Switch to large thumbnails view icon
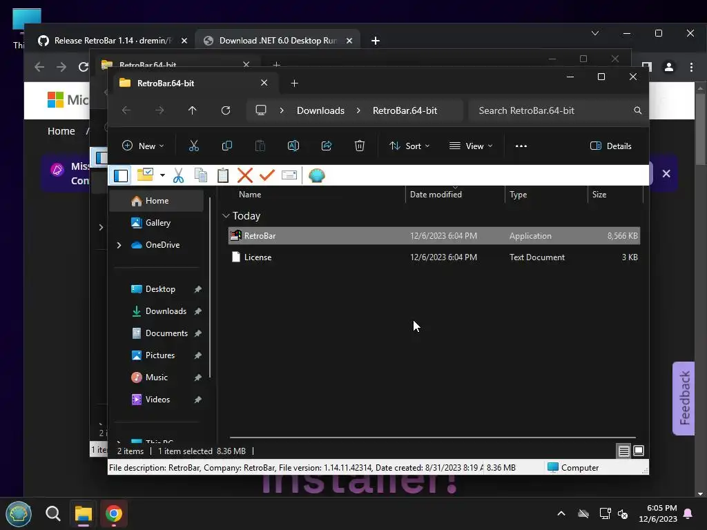The width and height of the screenshot is (707, 530). (639, 451)
